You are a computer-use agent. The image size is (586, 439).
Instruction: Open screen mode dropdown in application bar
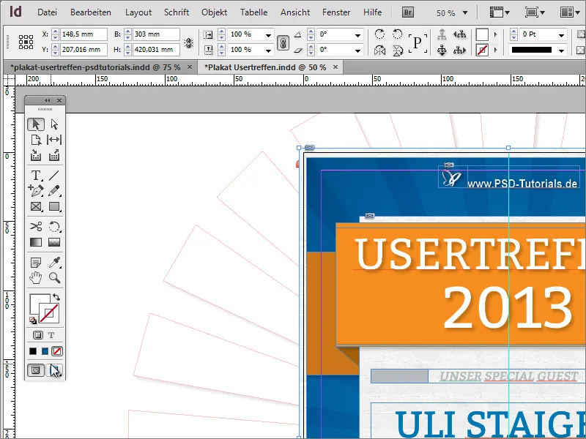point(535,12)
